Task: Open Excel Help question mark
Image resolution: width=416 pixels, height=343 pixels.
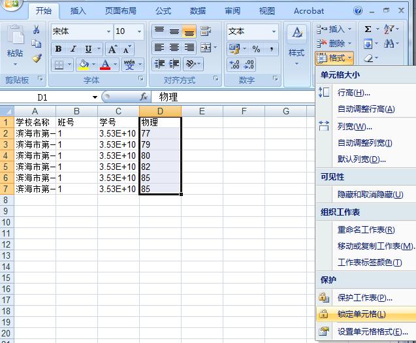Action: [x=358, y=10]
